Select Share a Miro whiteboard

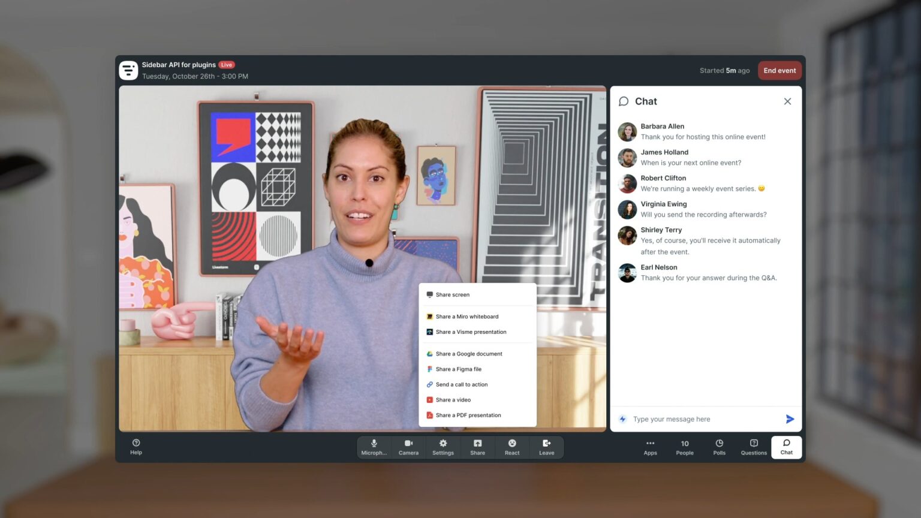tap(467, 317)
